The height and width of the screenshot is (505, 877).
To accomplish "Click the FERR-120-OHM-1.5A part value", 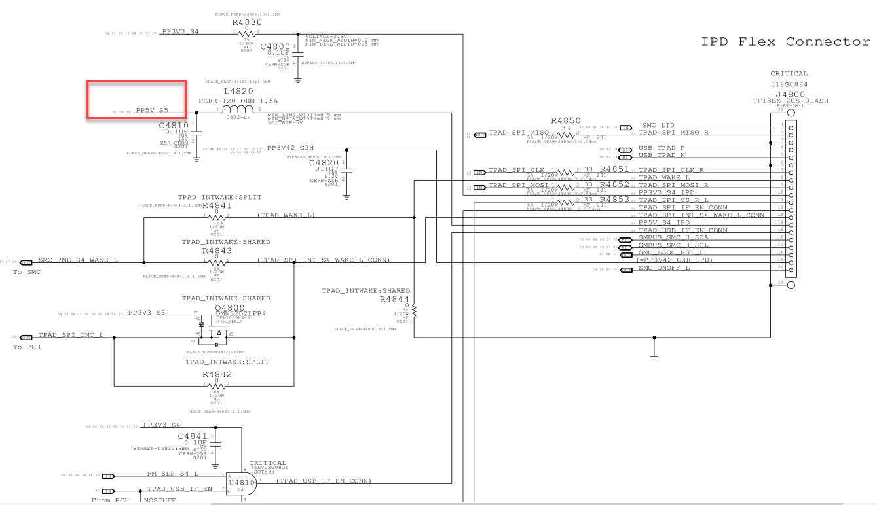I will click(238, 101).
